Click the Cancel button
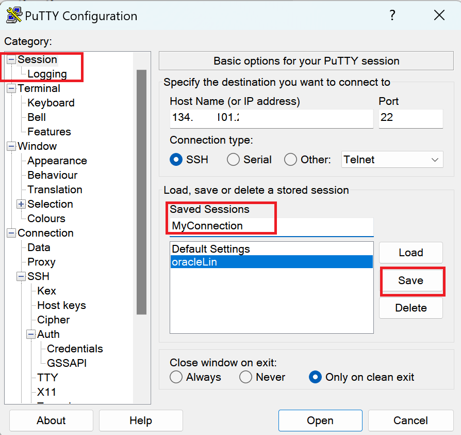Image resolution: width=461 pixels, height=435 pixels. click(x=410, y=420)
